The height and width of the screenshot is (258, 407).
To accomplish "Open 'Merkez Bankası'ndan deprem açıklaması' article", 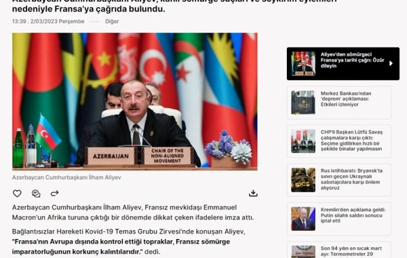I will 339,103.
